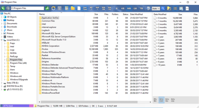Click the grey forward navigation arrow
The height and width of the screenshot is (108, 199).
tap(8, 8)
